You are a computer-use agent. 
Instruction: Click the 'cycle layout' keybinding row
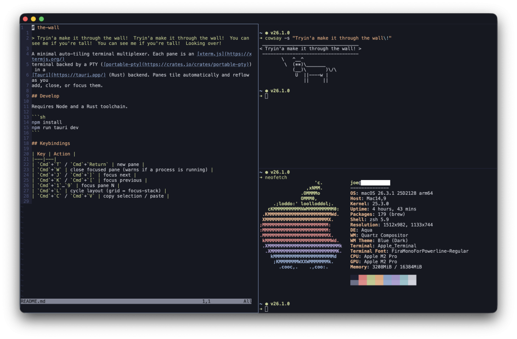[x=99, y=191]
